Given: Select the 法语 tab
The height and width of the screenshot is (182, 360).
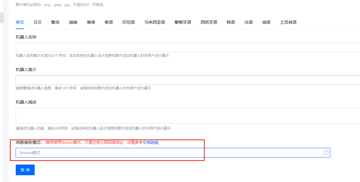Looking at the screenshot, I should click(x=249, y=22).
